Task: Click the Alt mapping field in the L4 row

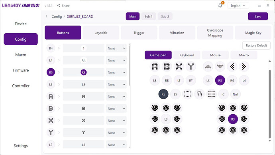Action: coord(83,60)
